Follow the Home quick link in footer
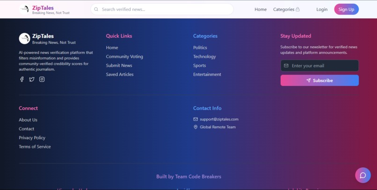Viewport: 377px width, 190px height. click(x=112, y=48)
